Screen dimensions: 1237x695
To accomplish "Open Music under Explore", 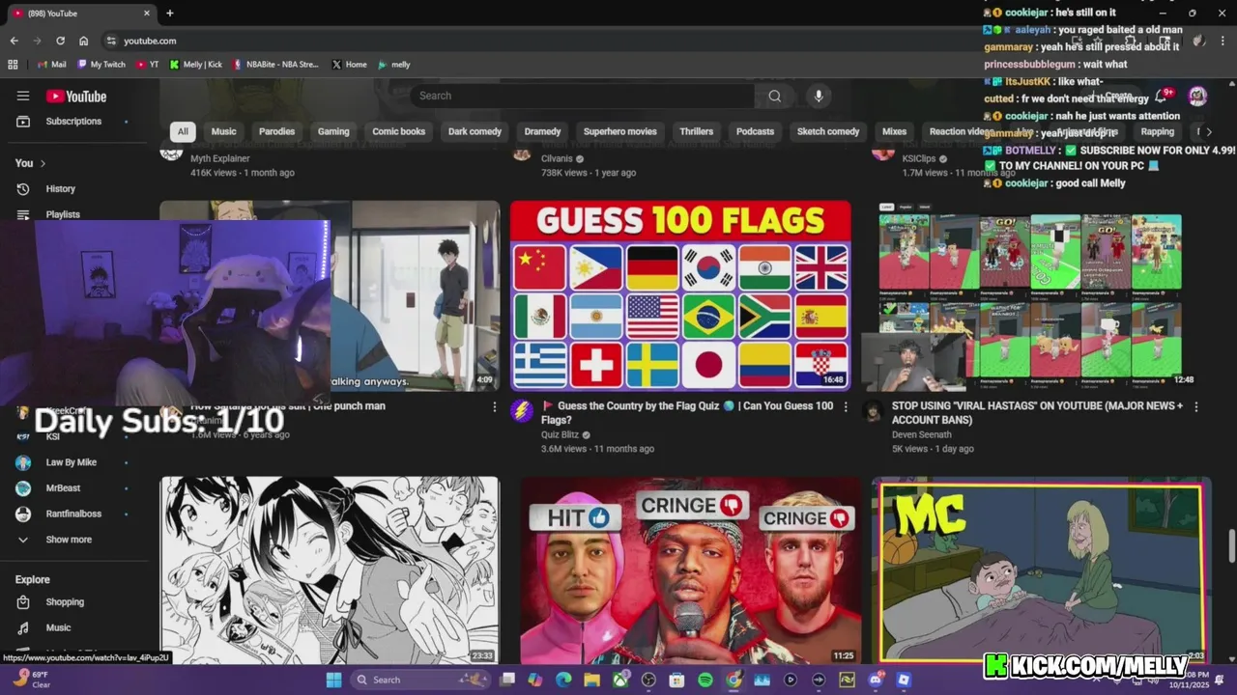I will (x=58, y=628).
